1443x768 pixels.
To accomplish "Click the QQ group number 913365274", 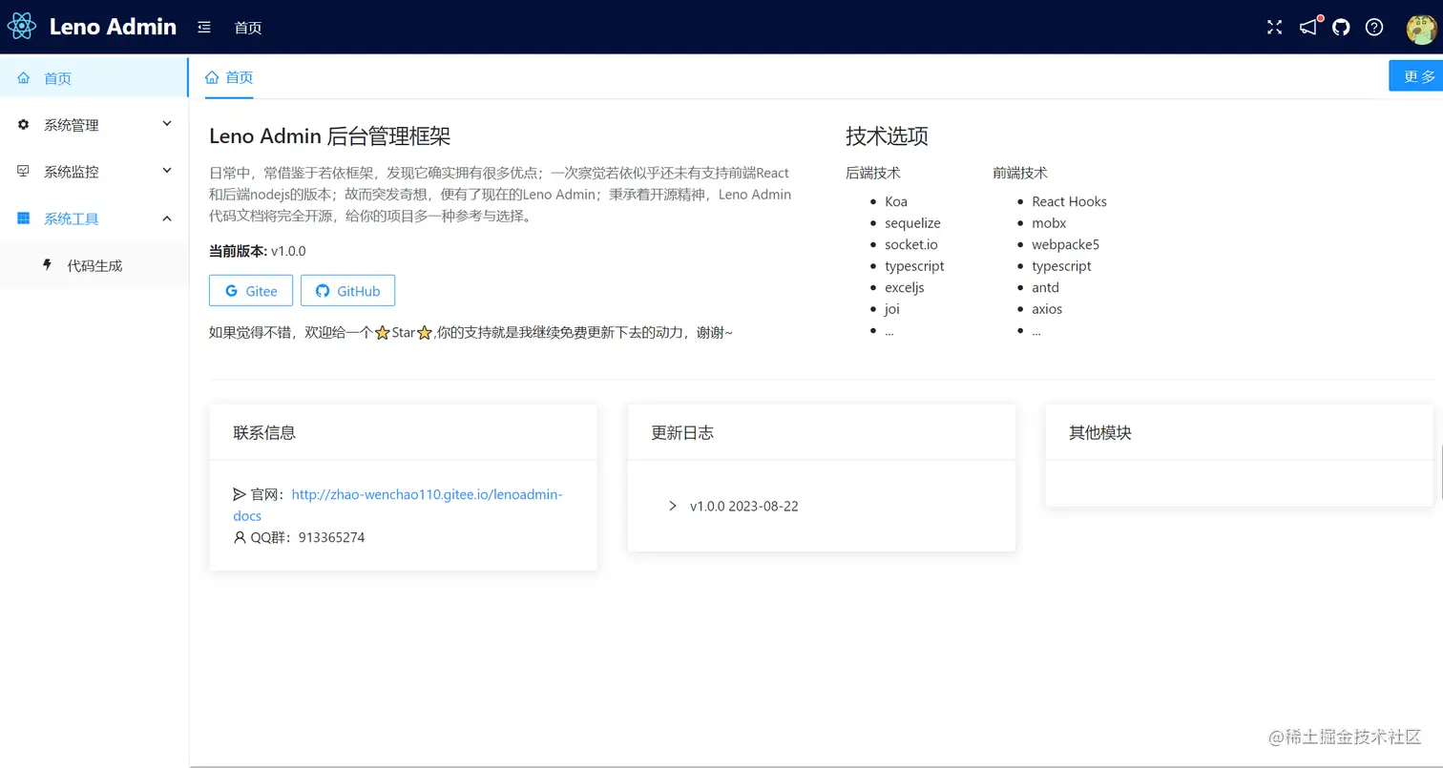I will pos(331,537).
